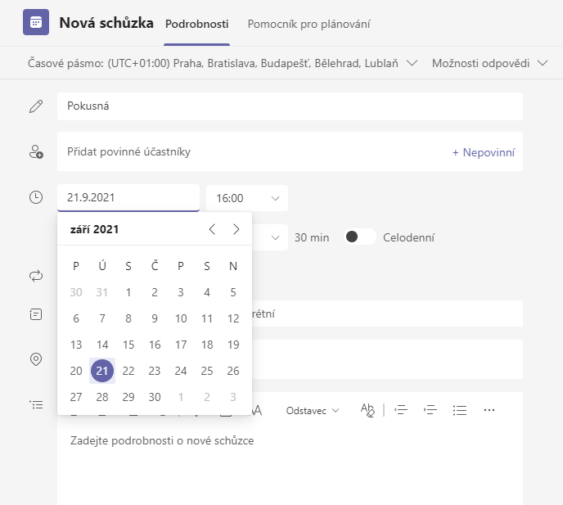Switch to Pomocník pro plánování tab

pyautogui.click(x=309, y=25)
